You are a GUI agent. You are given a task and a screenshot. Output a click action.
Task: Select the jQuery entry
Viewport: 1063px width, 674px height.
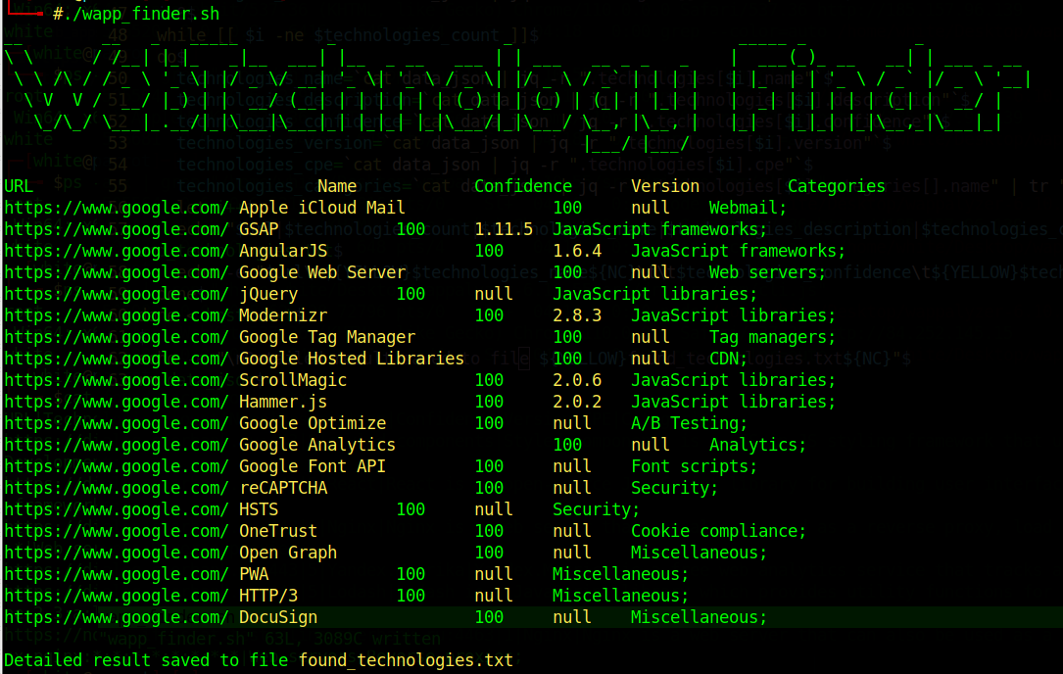point(267,294)
